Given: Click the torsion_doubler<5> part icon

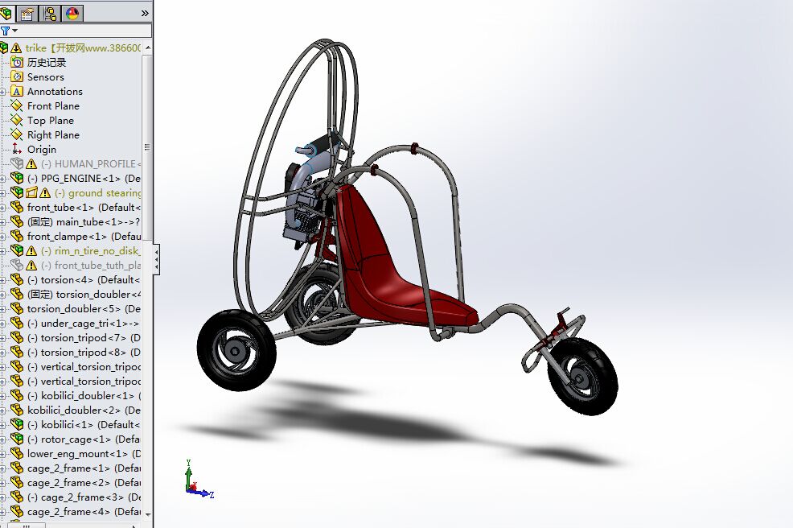Looking at the screenshot, I should coord(17,308).
